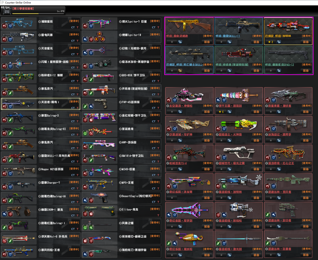The height and width of the screenshot is (260, 318).
Task: Click blue sparkle trait icon on 幻镜！光棱剑-紫月 row
Action: (x=85, y=53)
